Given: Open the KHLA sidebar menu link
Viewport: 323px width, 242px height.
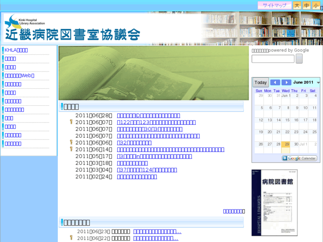Looking at the screenshot, I should click(16, 50).
